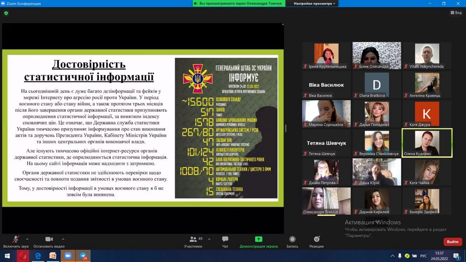Start recording with the Record icon
This screenshot has height=262, width=466.
pyautogui.click(x=292, y=239)
